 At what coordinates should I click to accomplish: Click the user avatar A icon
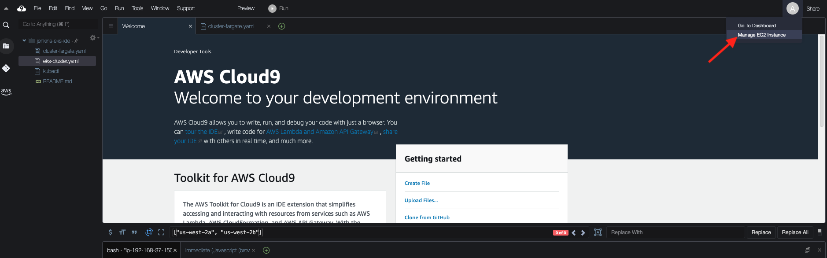pos(792,8)
